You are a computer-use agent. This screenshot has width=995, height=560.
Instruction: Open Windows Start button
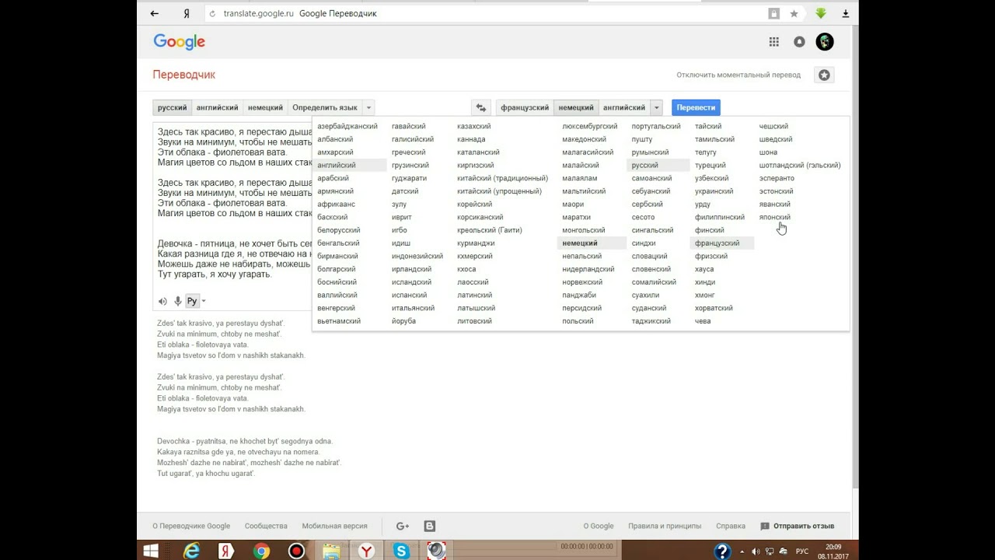click(151, 551)
